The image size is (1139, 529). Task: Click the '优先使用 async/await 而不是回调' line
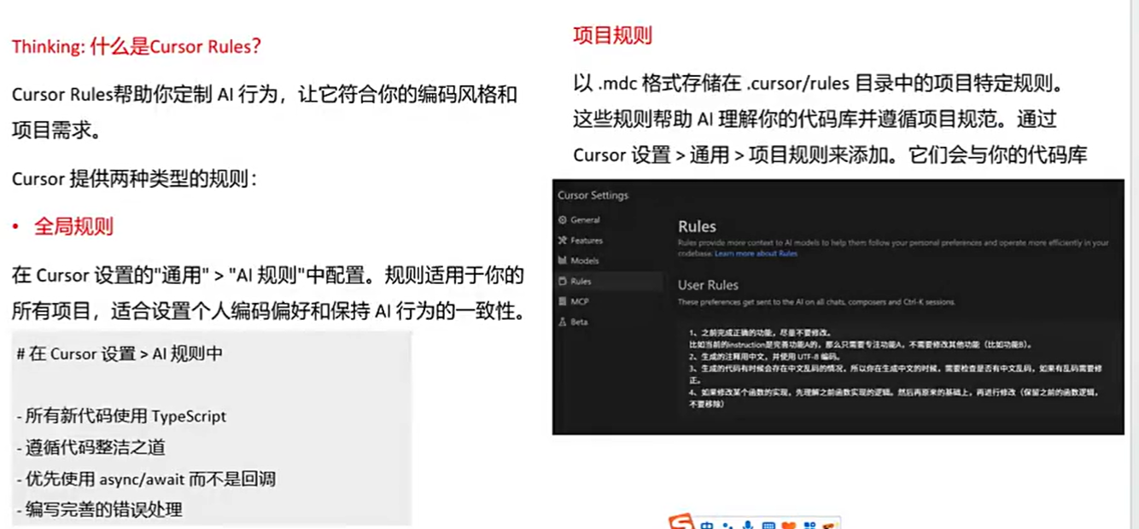pos(146,479)
